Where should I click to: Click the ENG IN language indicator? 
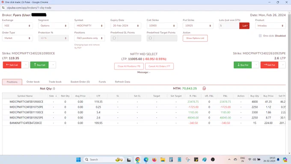coord(243,160)
